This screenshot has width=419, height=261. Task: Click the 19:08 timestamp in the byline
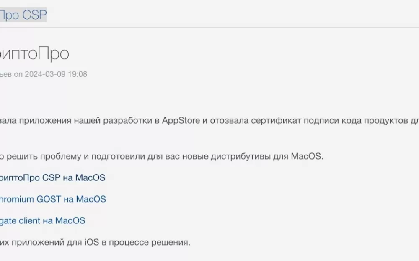tap(78, 74)
